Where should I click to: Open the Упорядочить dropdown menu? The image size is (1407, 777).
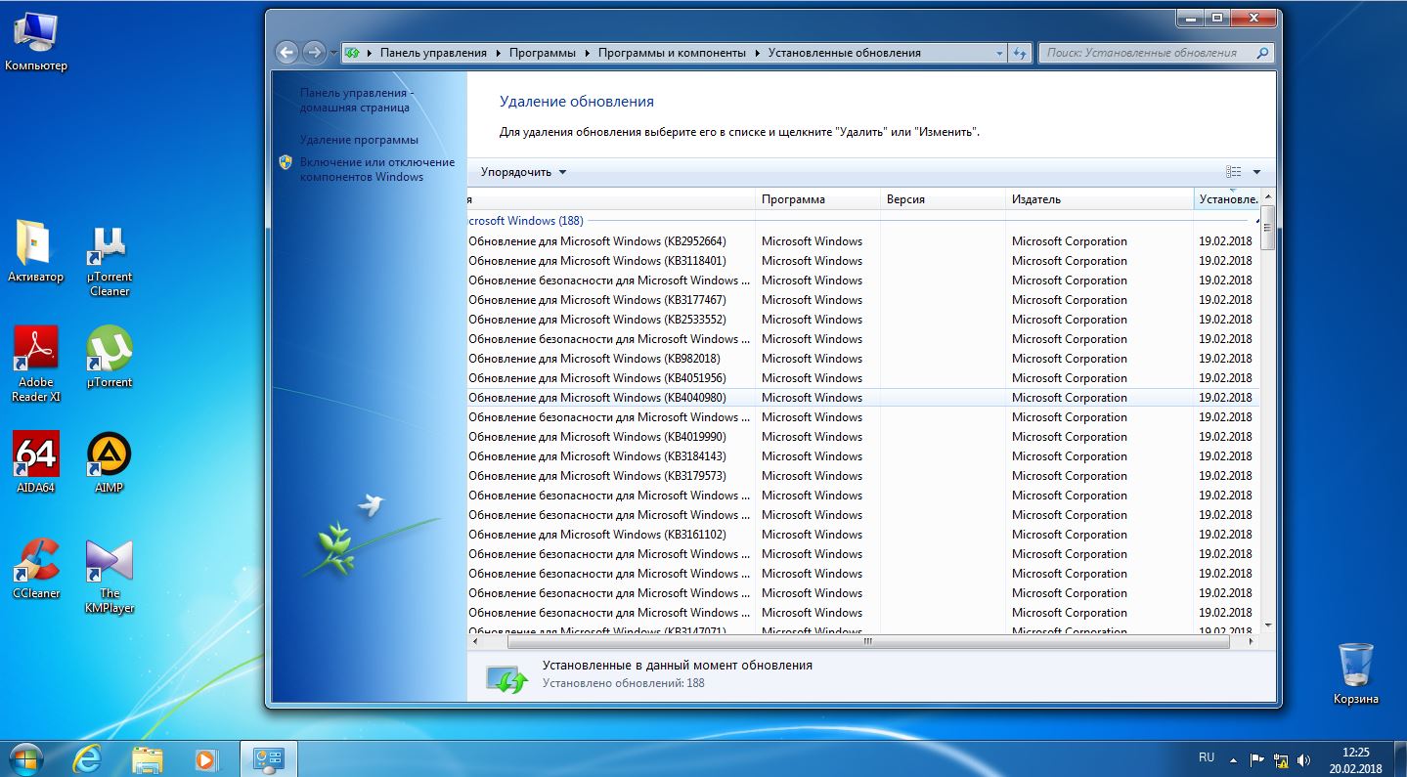click(x=523, y=172)
